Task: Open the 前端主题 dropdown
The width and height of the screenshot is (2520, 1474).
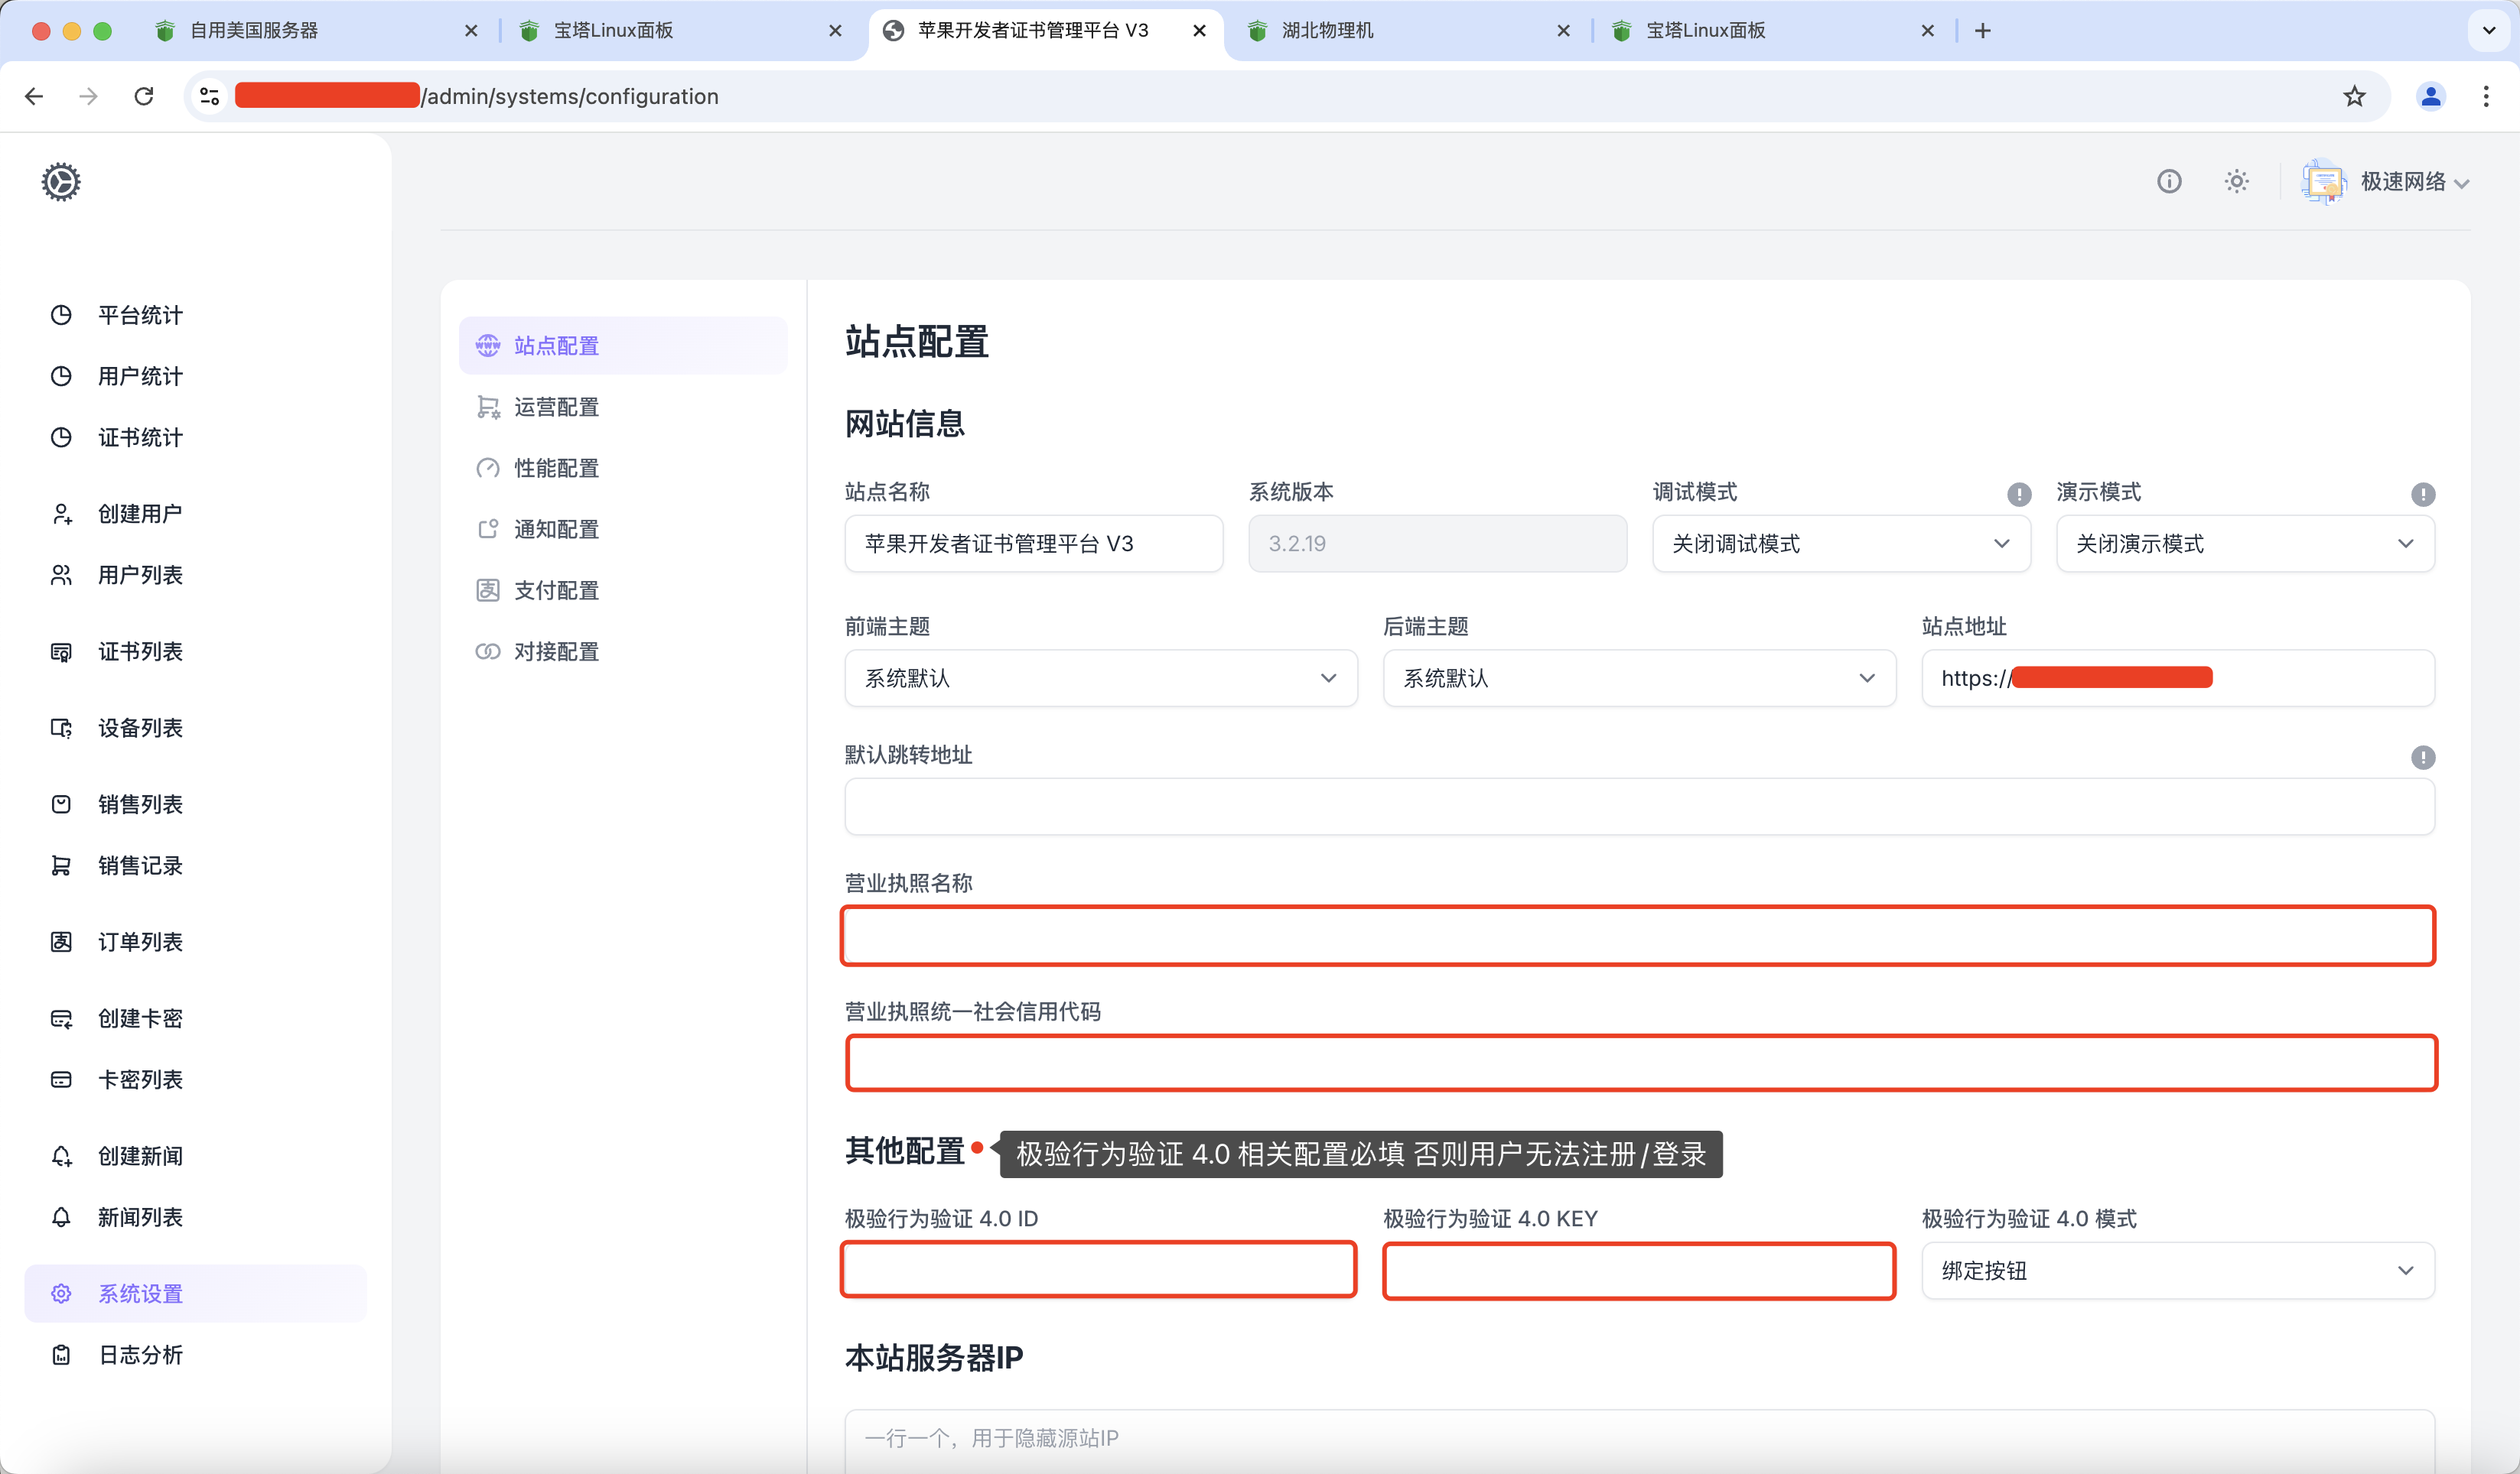Action: click(x=1101, y=679)
